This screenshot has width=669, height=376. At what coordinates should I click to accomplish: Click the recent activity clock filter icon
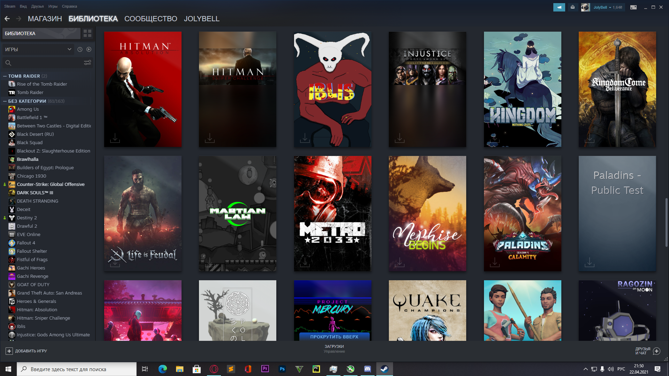[x=80, y=49]
